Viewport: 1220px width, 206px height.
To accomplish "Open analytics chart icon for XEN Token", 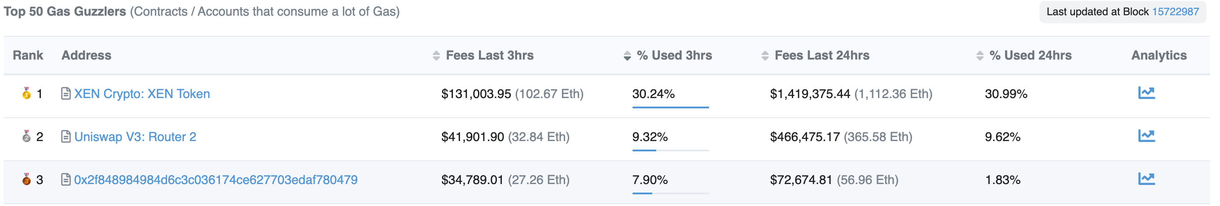I will (1146, 93).
